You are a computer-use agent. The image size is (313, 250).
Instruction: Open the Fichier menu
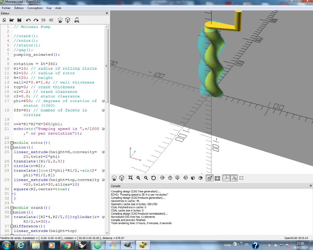(x=6, y=8)
